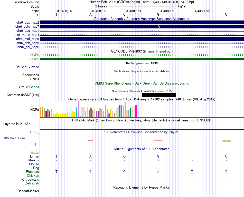Select the chr6_apd_hap1 haplotype label
244x197 pixels.
(28, 30)
